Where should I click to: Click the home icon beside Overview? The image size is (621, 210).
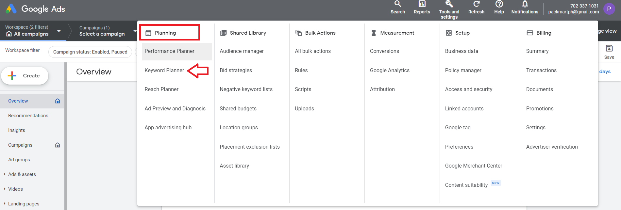tap(58, 101)
